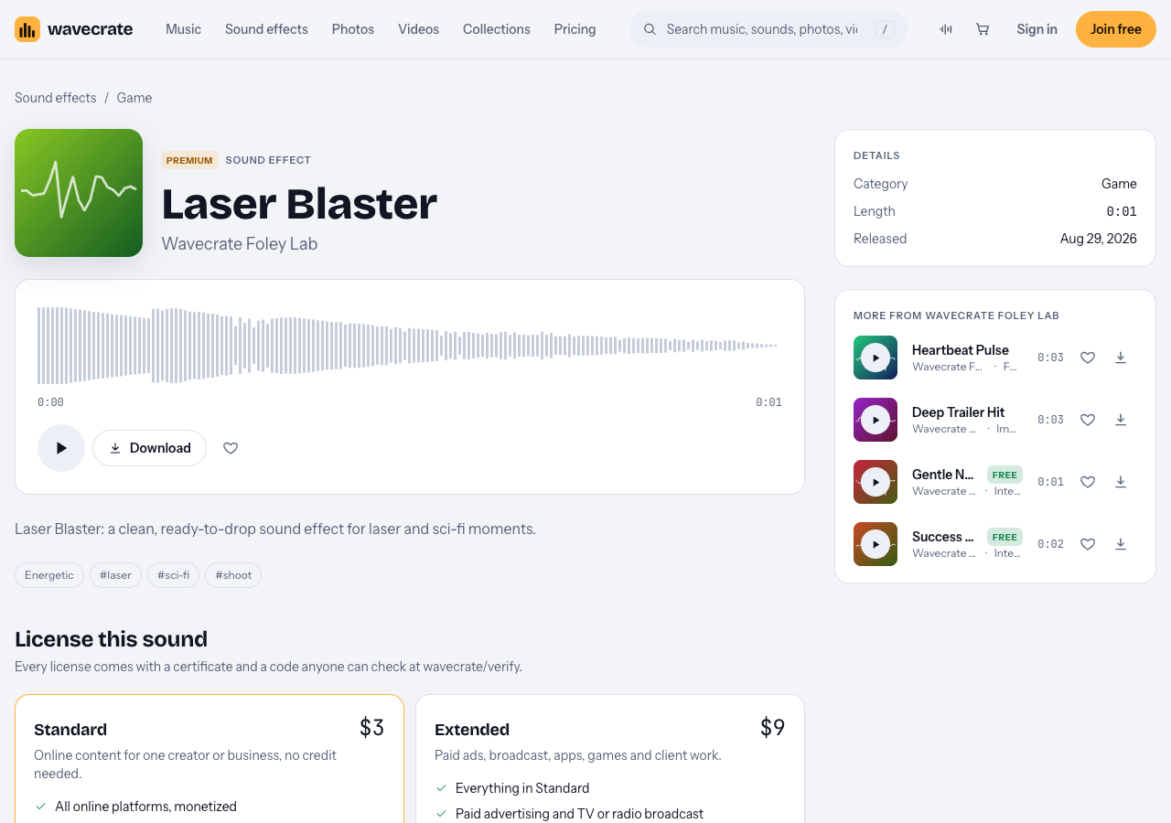Viewport: 1171px width, 823px height.
Task: Click the Laser Blaster green cover art
Action: tap(79, 193)
